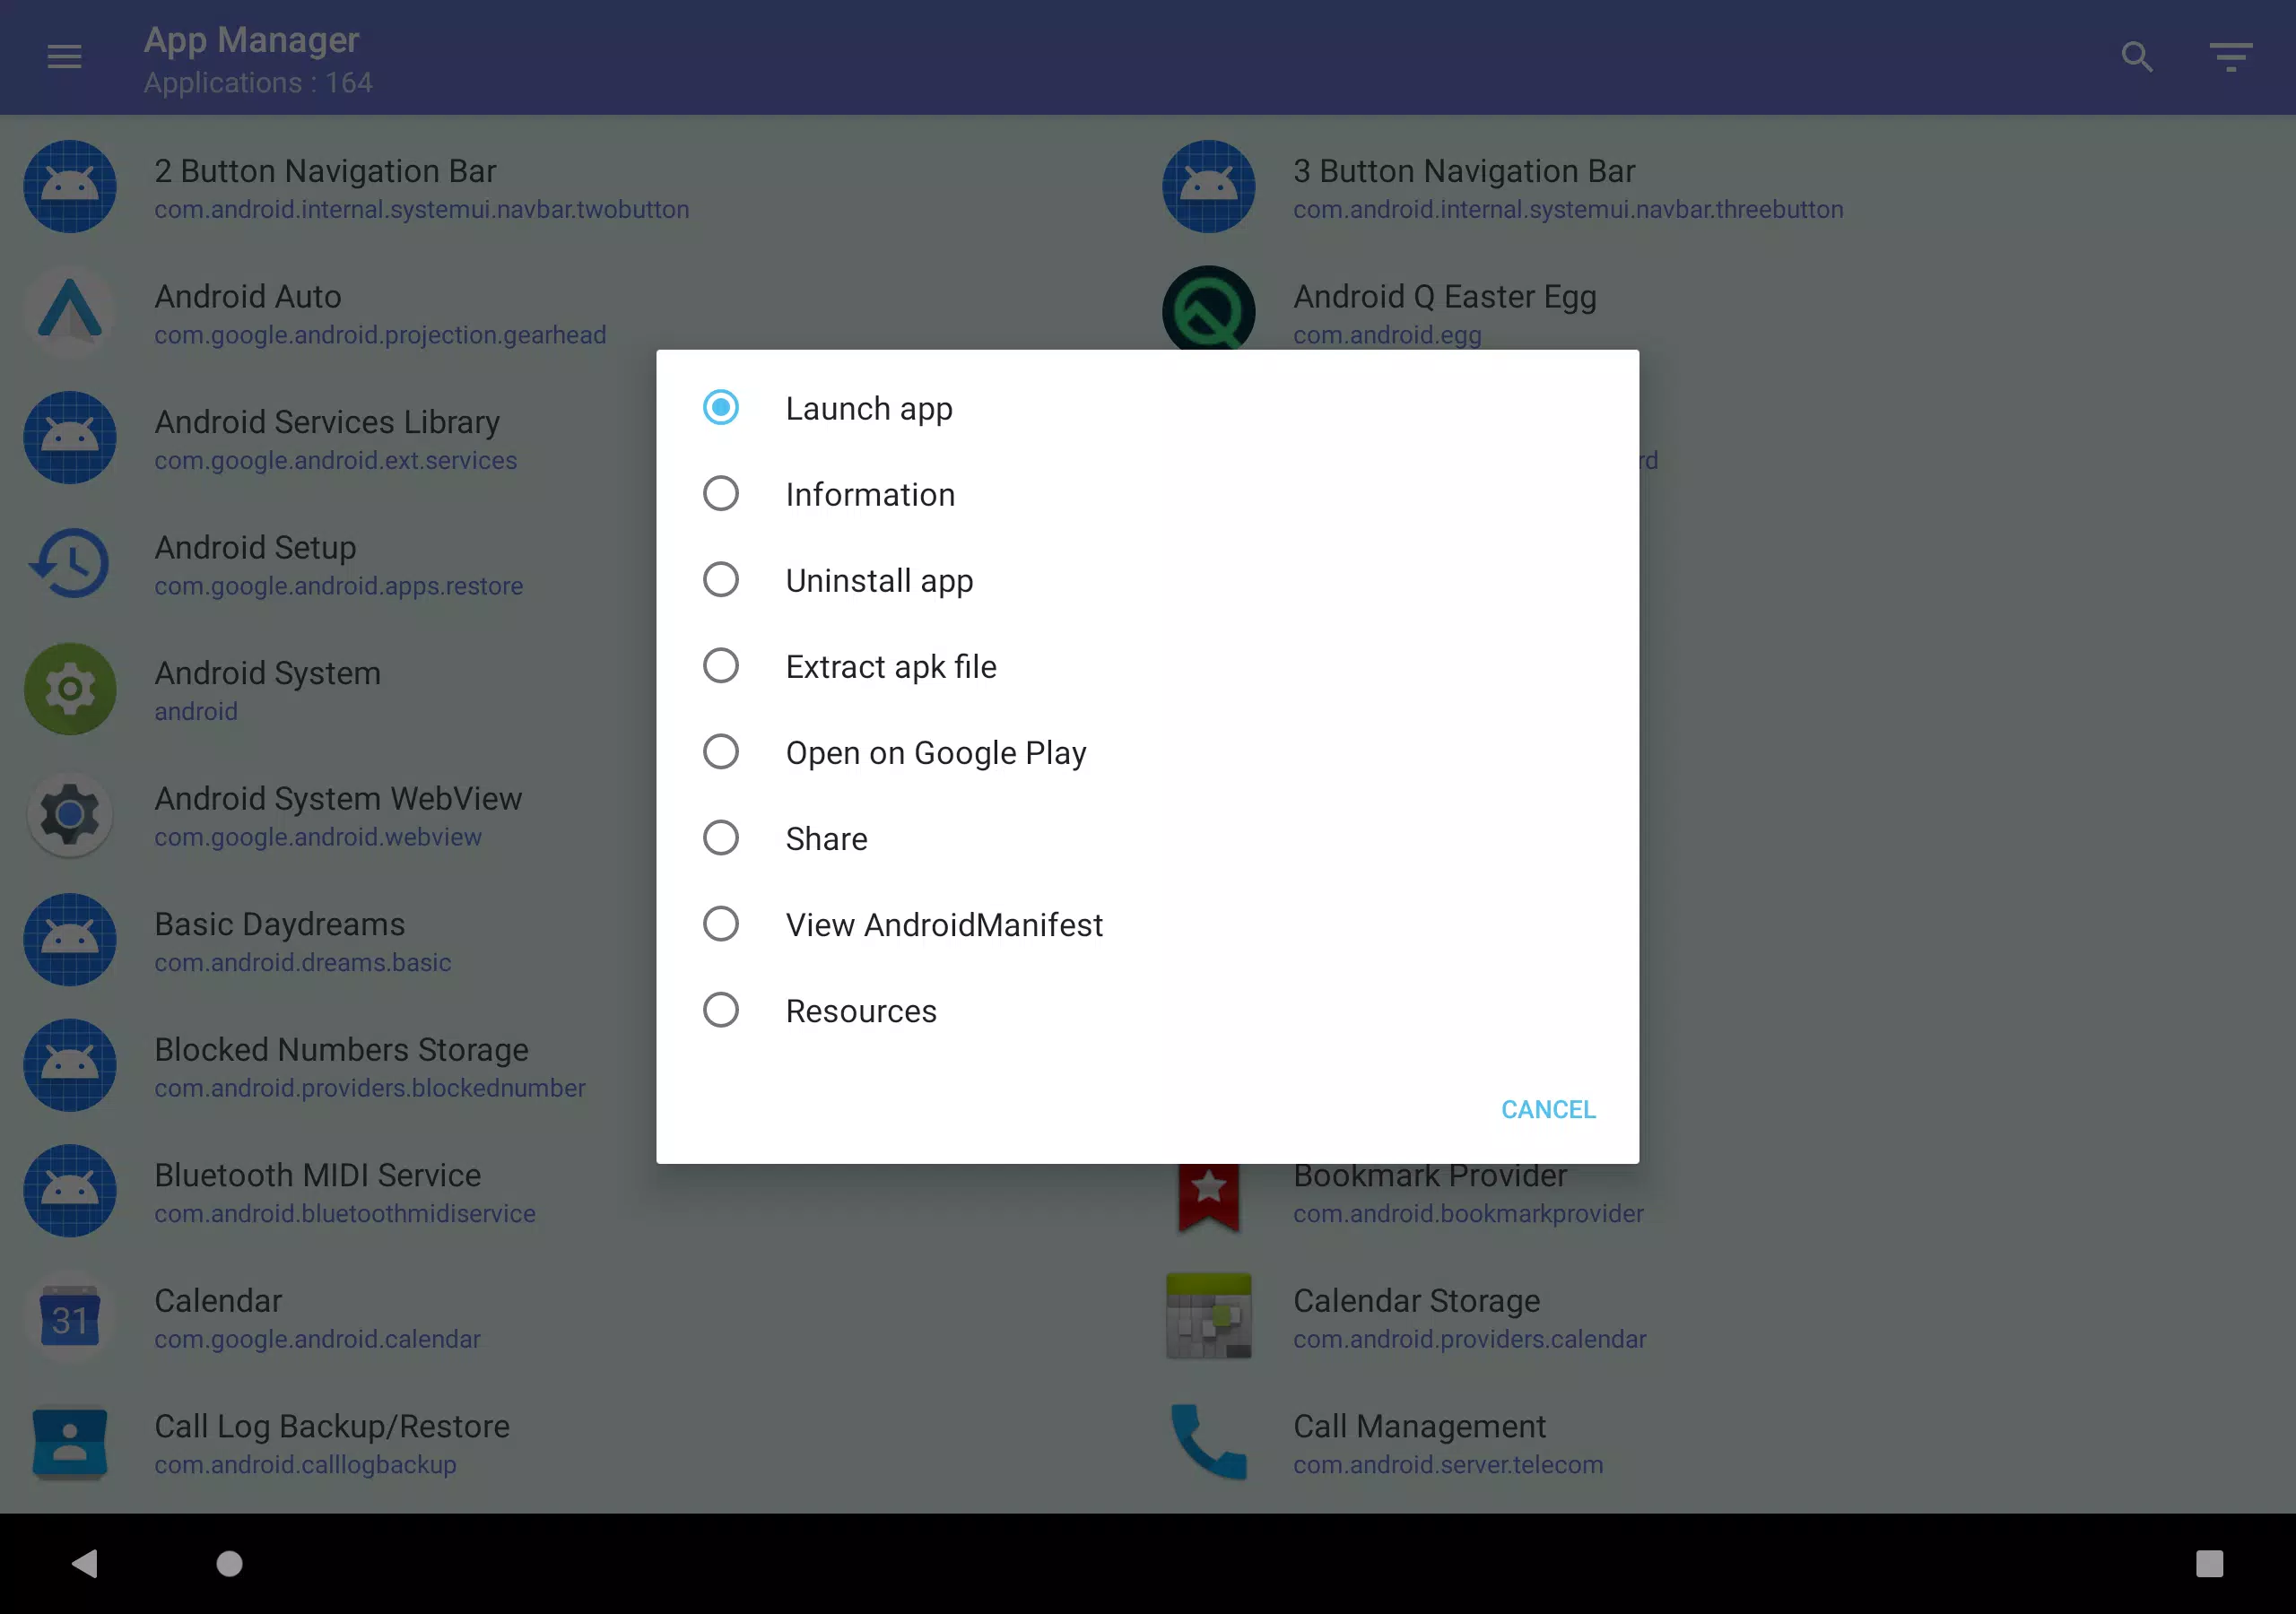
Task: Select the Share option
Action: [x=1147, y=838]
